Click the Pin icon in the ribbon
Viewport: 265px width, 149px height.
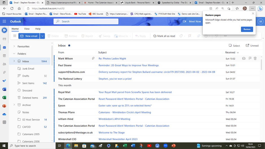coord(199,36)
